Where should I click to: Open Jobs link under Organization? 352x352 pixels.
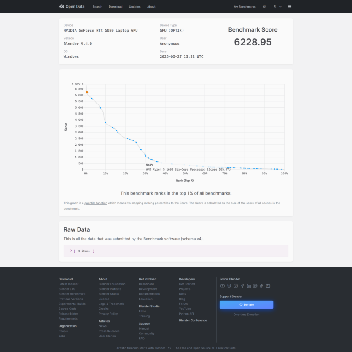click(62, 336)
